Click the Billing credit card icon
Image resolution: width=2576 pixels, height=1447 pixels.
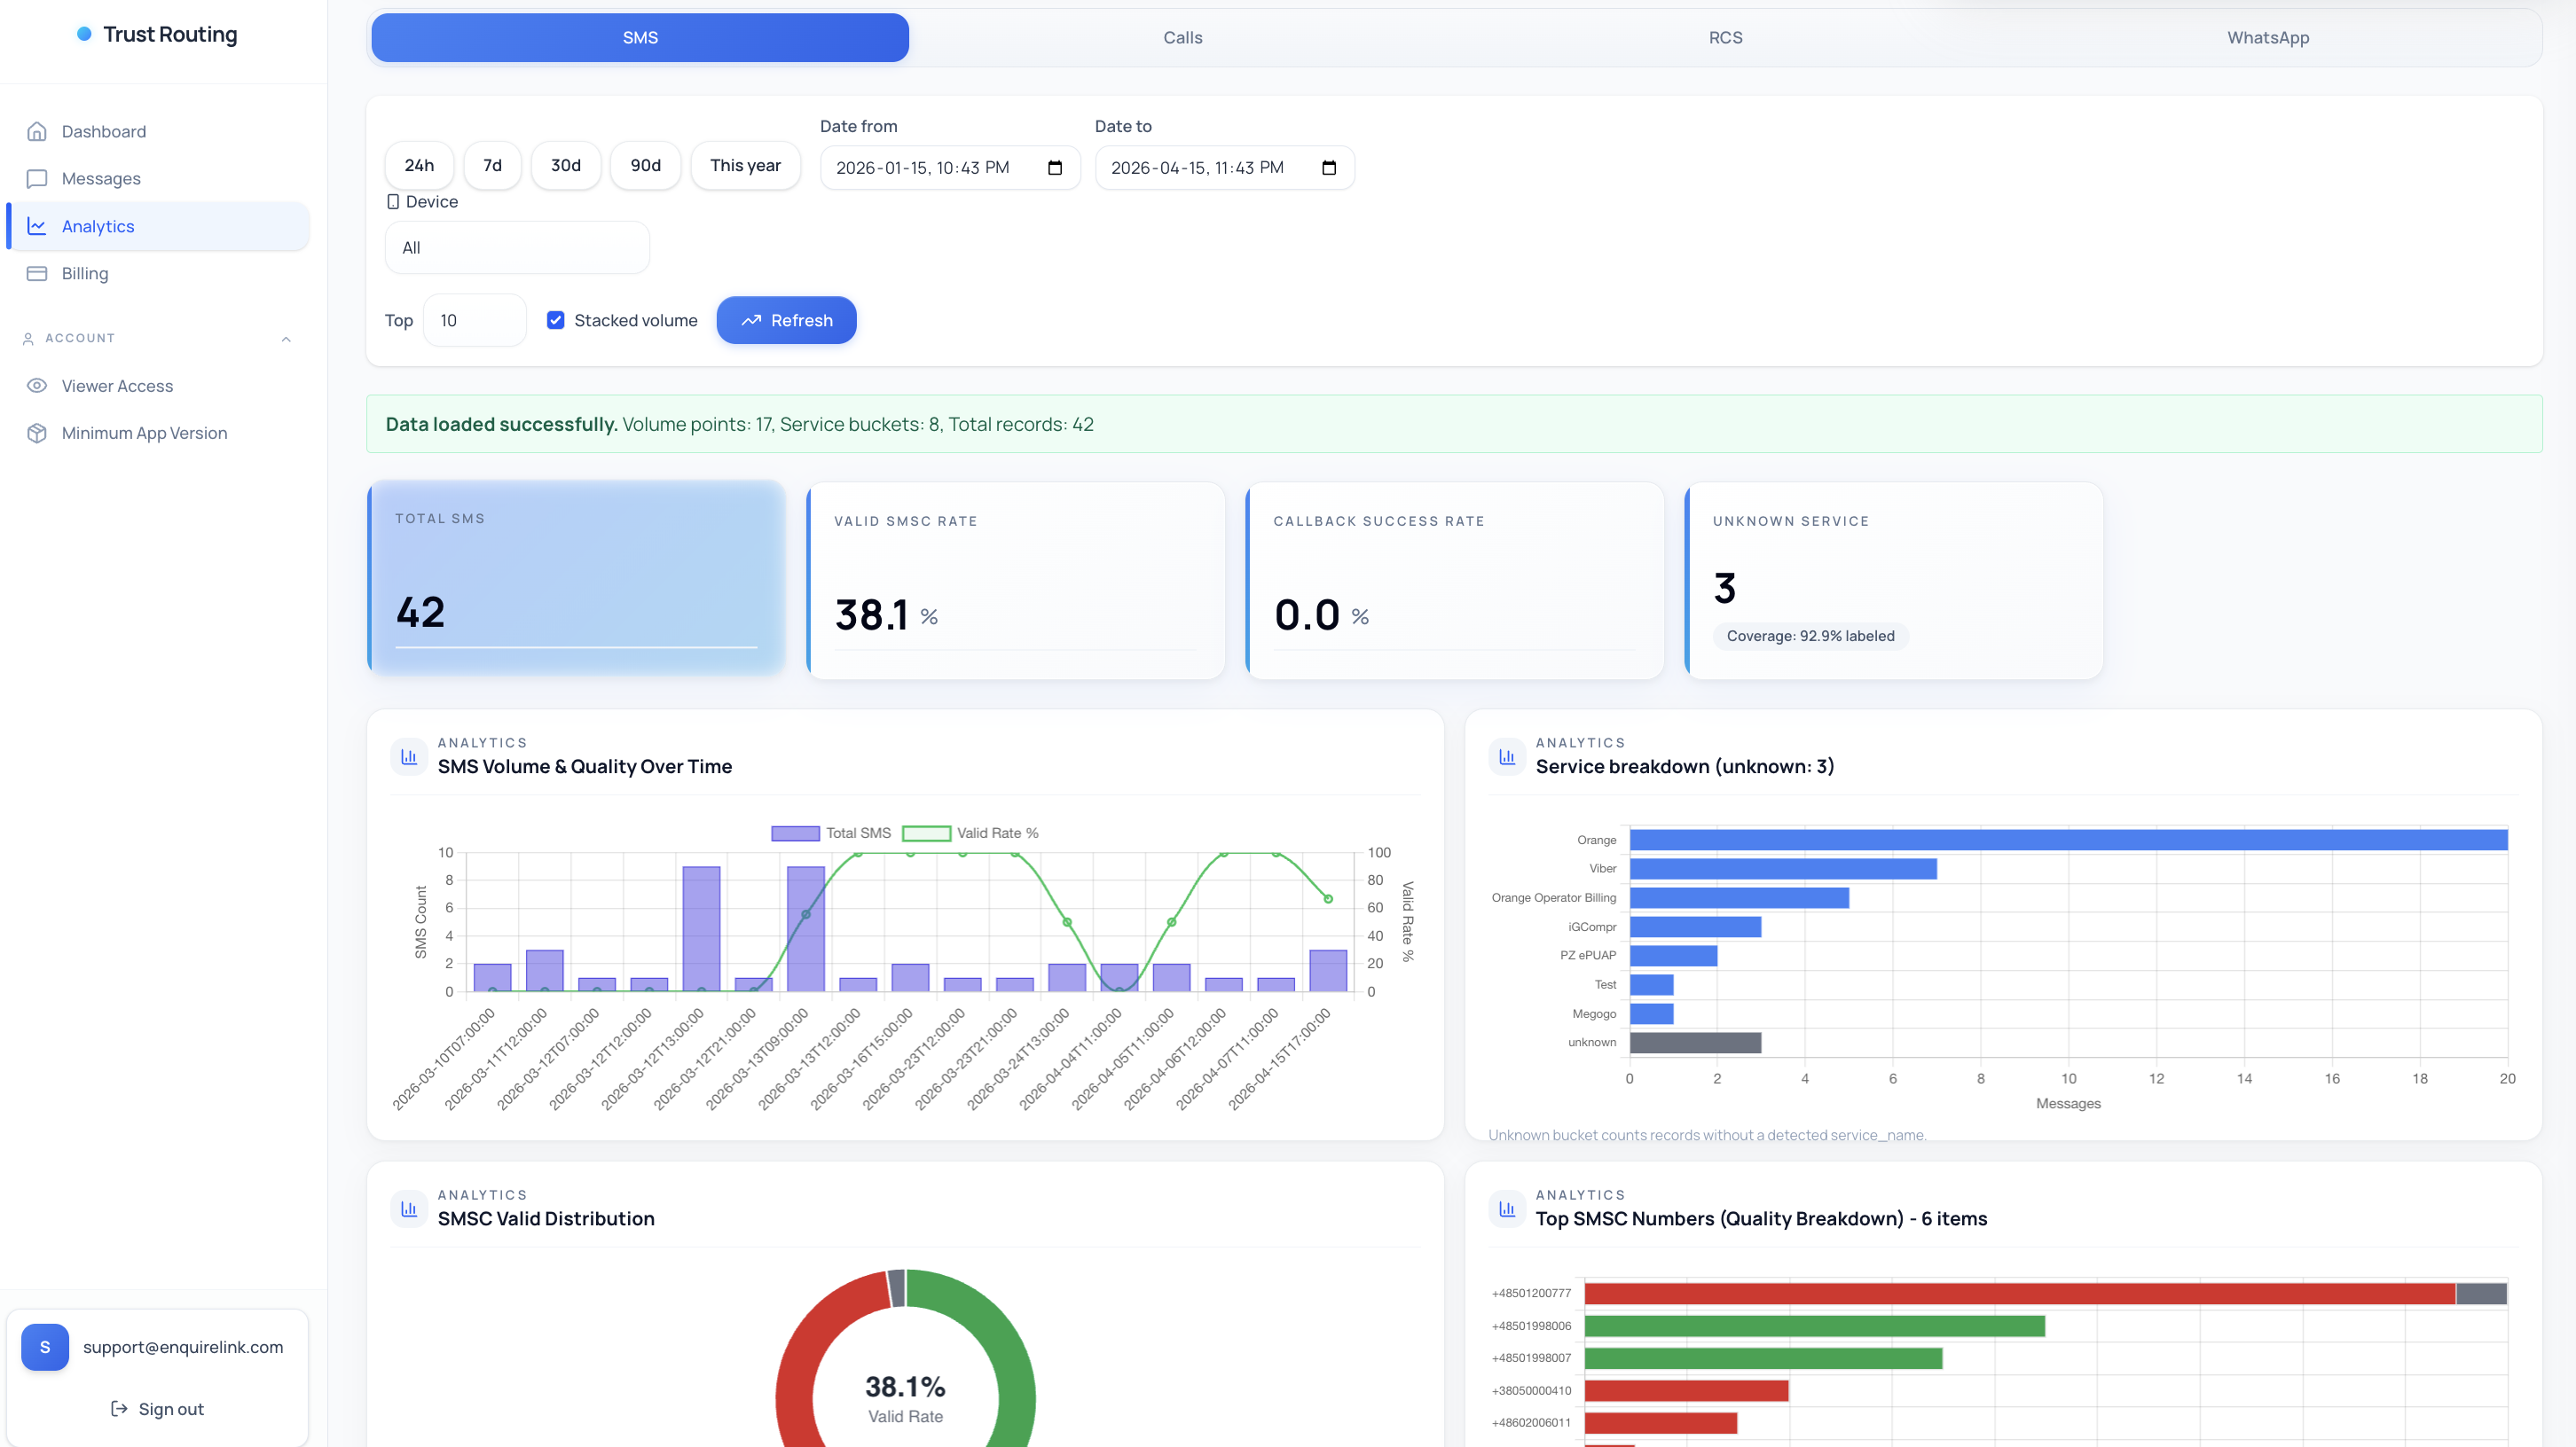pos(37,274)
